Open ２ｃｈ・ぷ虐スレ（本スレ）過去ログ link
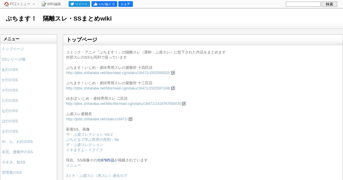343x180 pixels. point(97,176)
